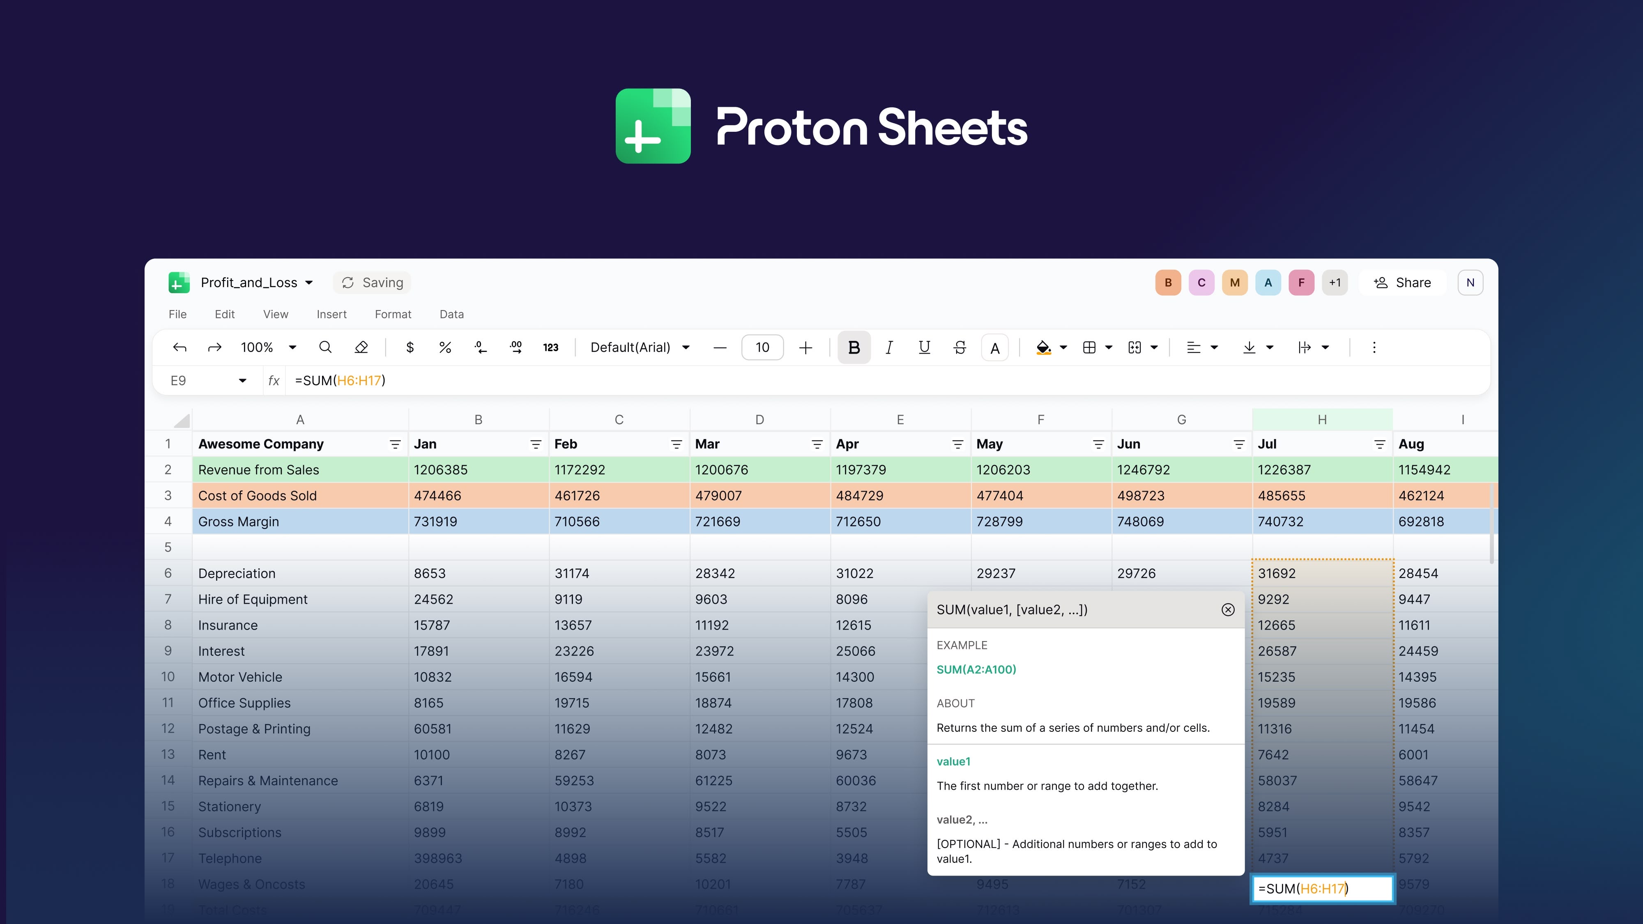1643x924 pixels.
Task: Select the strikethrough formatting icon
Action: 960,347
